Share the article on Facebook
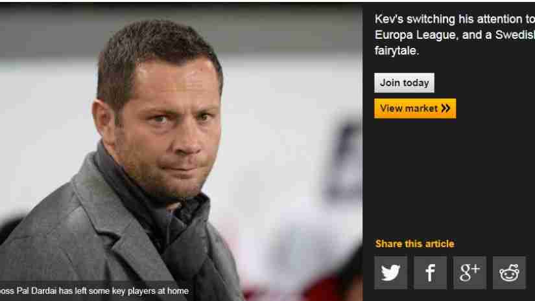The image size is (535, 301). click(430, 273)
